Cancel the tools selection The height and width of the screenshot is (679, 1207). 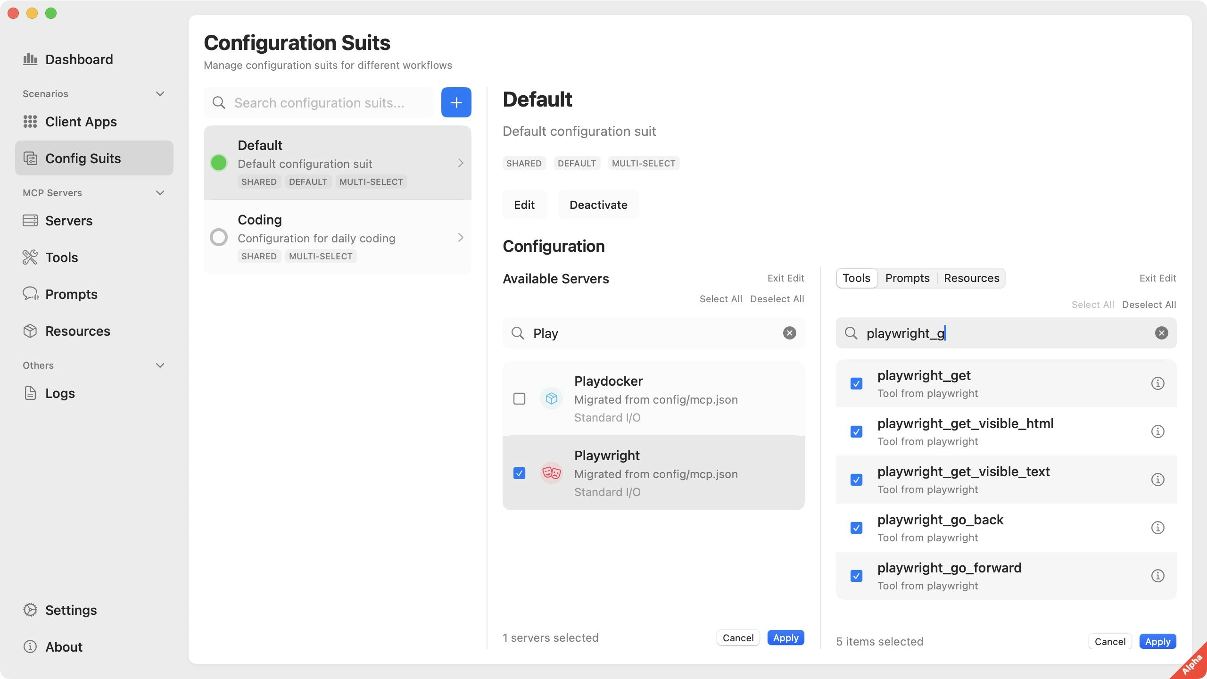pos(1110,641)
